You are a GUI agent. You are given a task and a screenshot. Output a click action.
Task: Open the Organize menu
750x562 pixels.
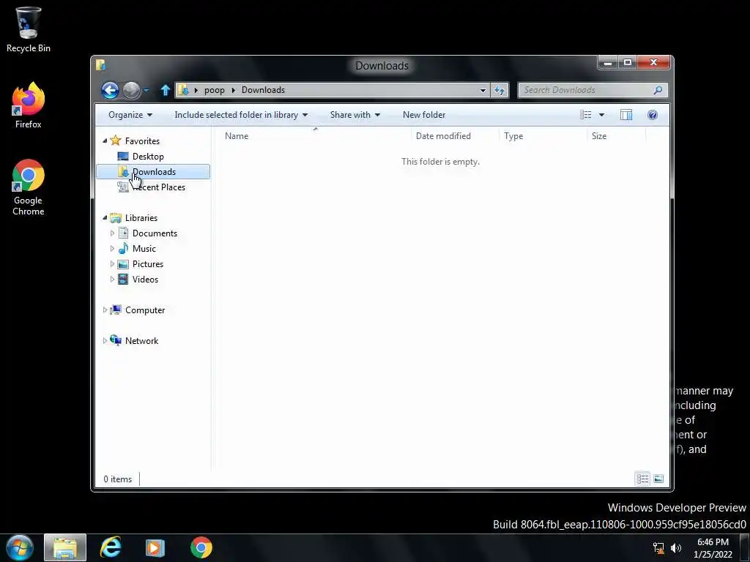130,115
